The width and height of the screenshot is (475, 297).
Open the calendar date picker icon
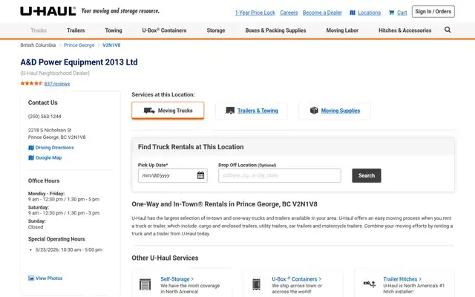(x=200, y=175)
